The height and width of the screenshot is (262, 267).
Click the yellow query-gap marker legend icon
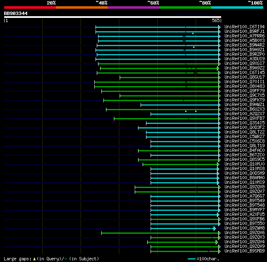coord(34,259)
